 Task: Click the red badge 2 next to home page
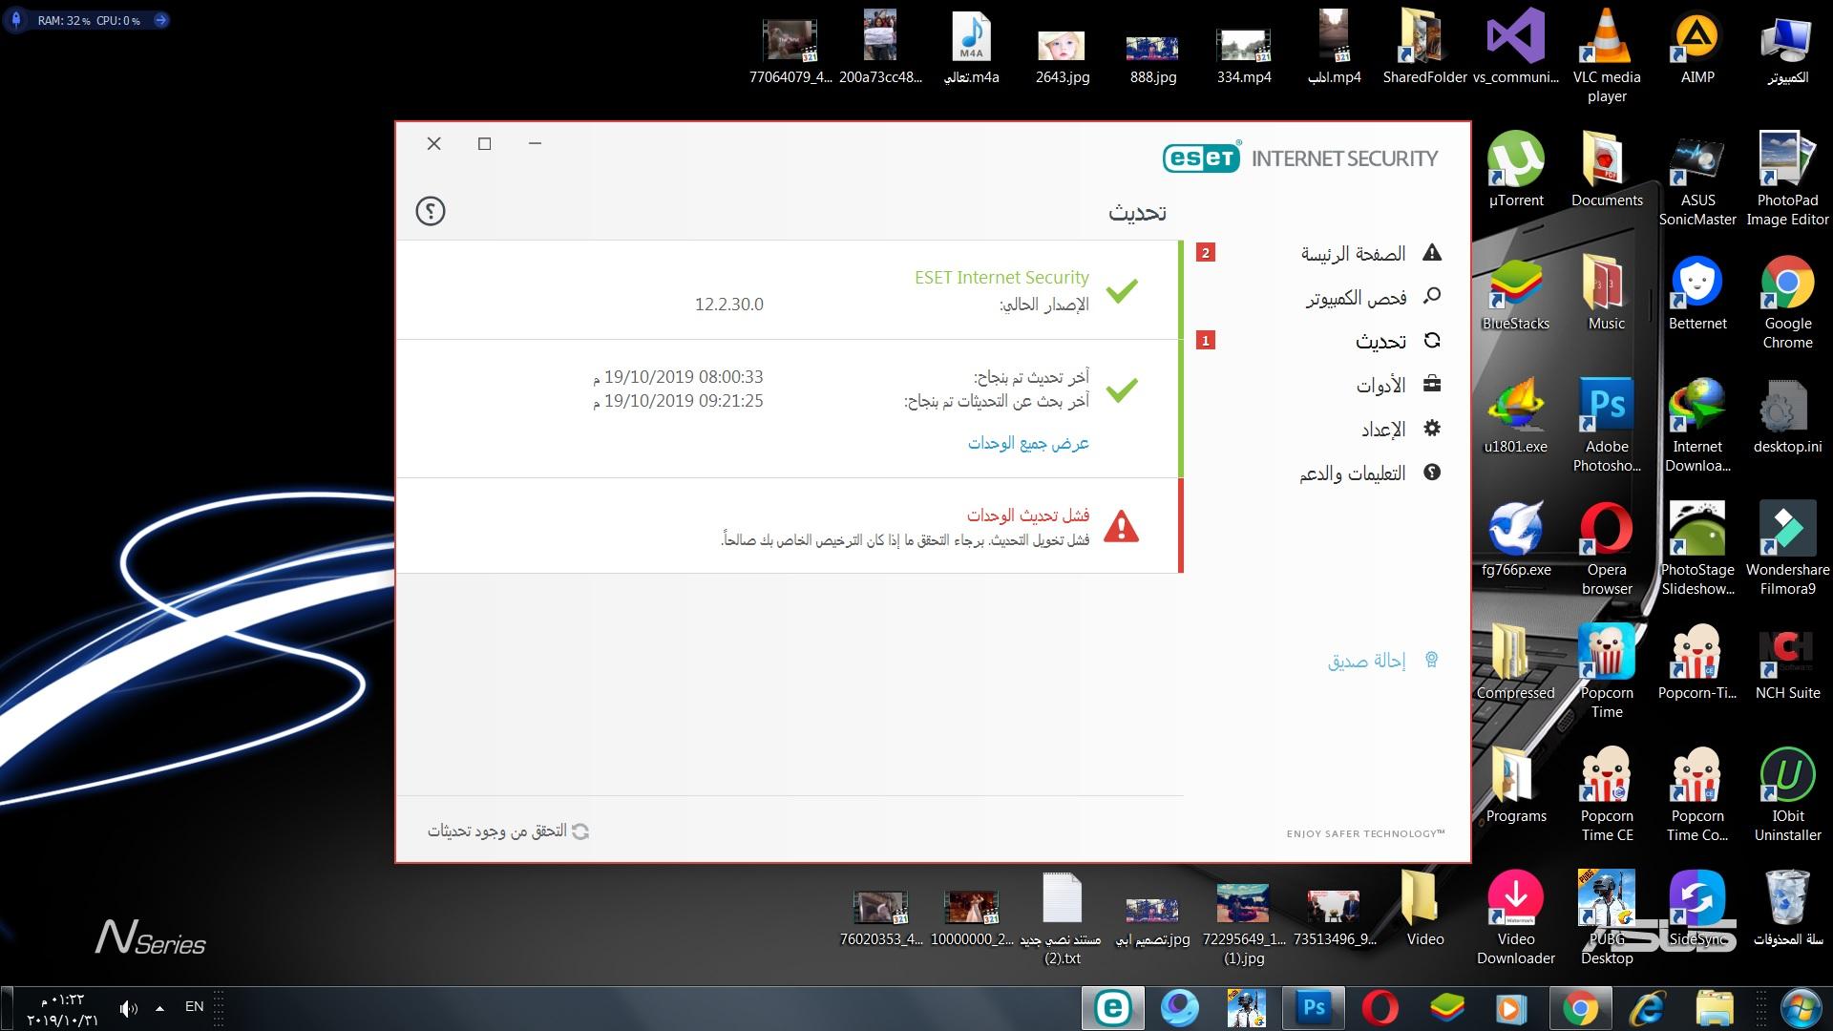pos(1206,253)
